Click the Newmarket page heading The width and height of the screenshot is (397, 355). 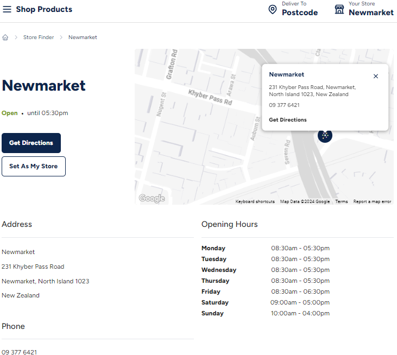[43, 86]
